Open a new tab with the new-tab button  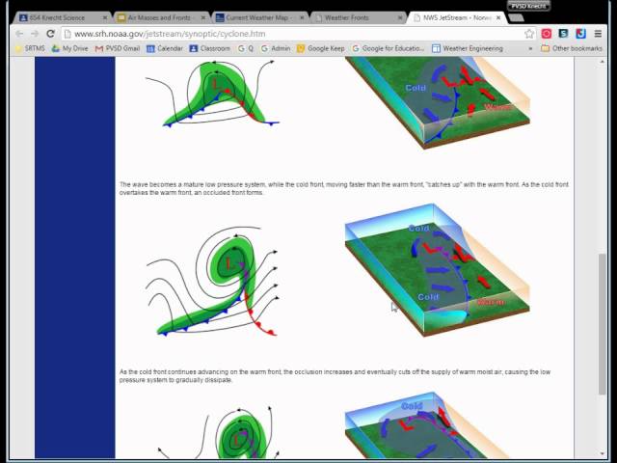(516, 17)
